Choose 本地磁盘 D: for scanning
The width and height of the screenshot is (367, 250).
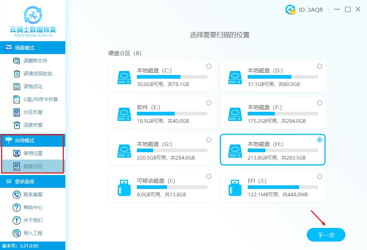click(319, 66)
